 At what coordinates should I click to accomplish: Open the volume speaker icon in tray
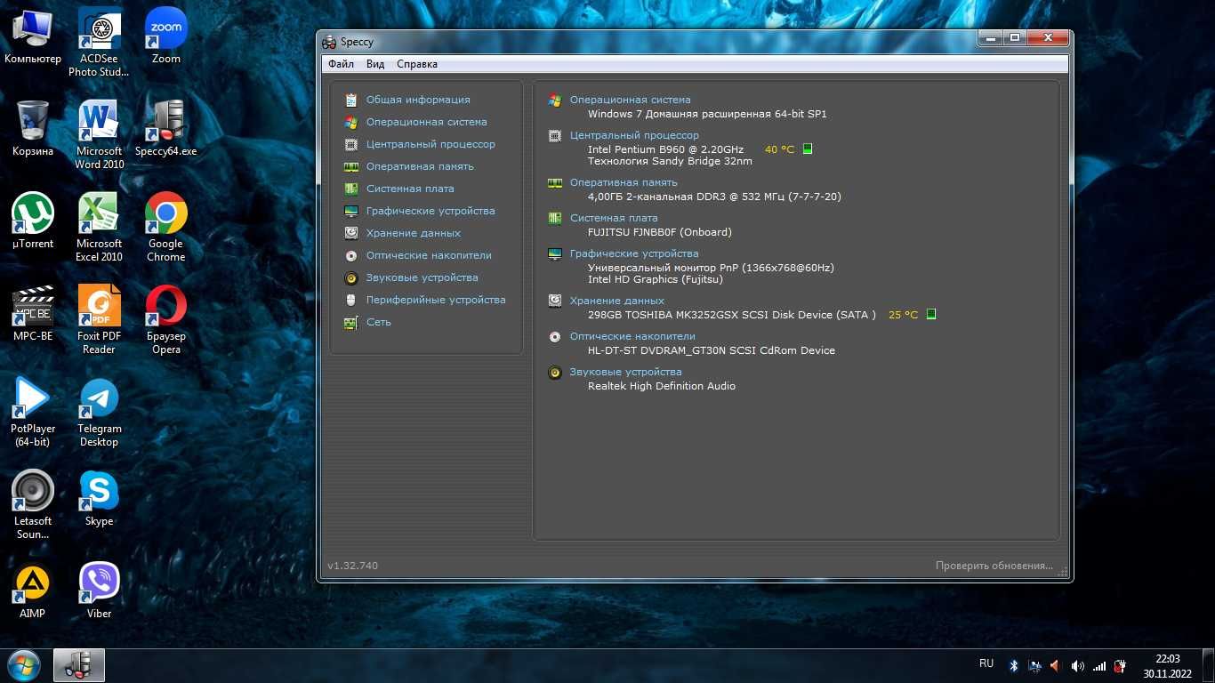point(1077,665)
